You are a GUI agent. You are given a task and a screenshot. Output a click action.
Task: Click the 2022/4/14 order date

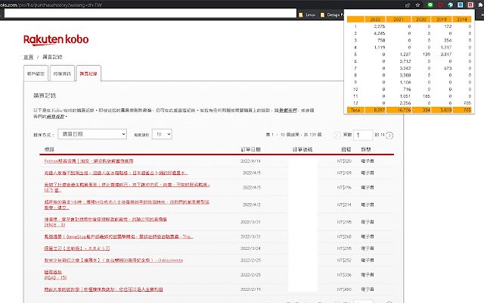250,161
